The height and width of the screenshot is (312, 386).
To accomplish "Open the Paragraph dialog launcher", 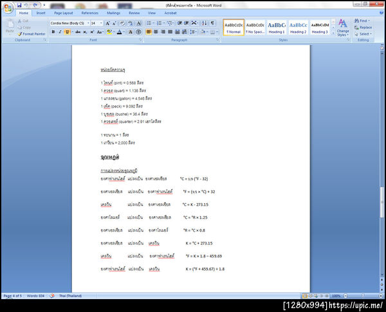I will (x=217, y=40).
